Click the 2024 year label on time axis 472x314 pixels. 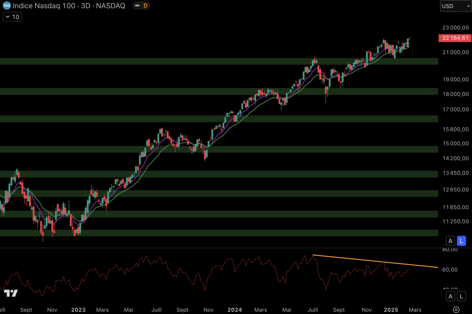point(235,310)
